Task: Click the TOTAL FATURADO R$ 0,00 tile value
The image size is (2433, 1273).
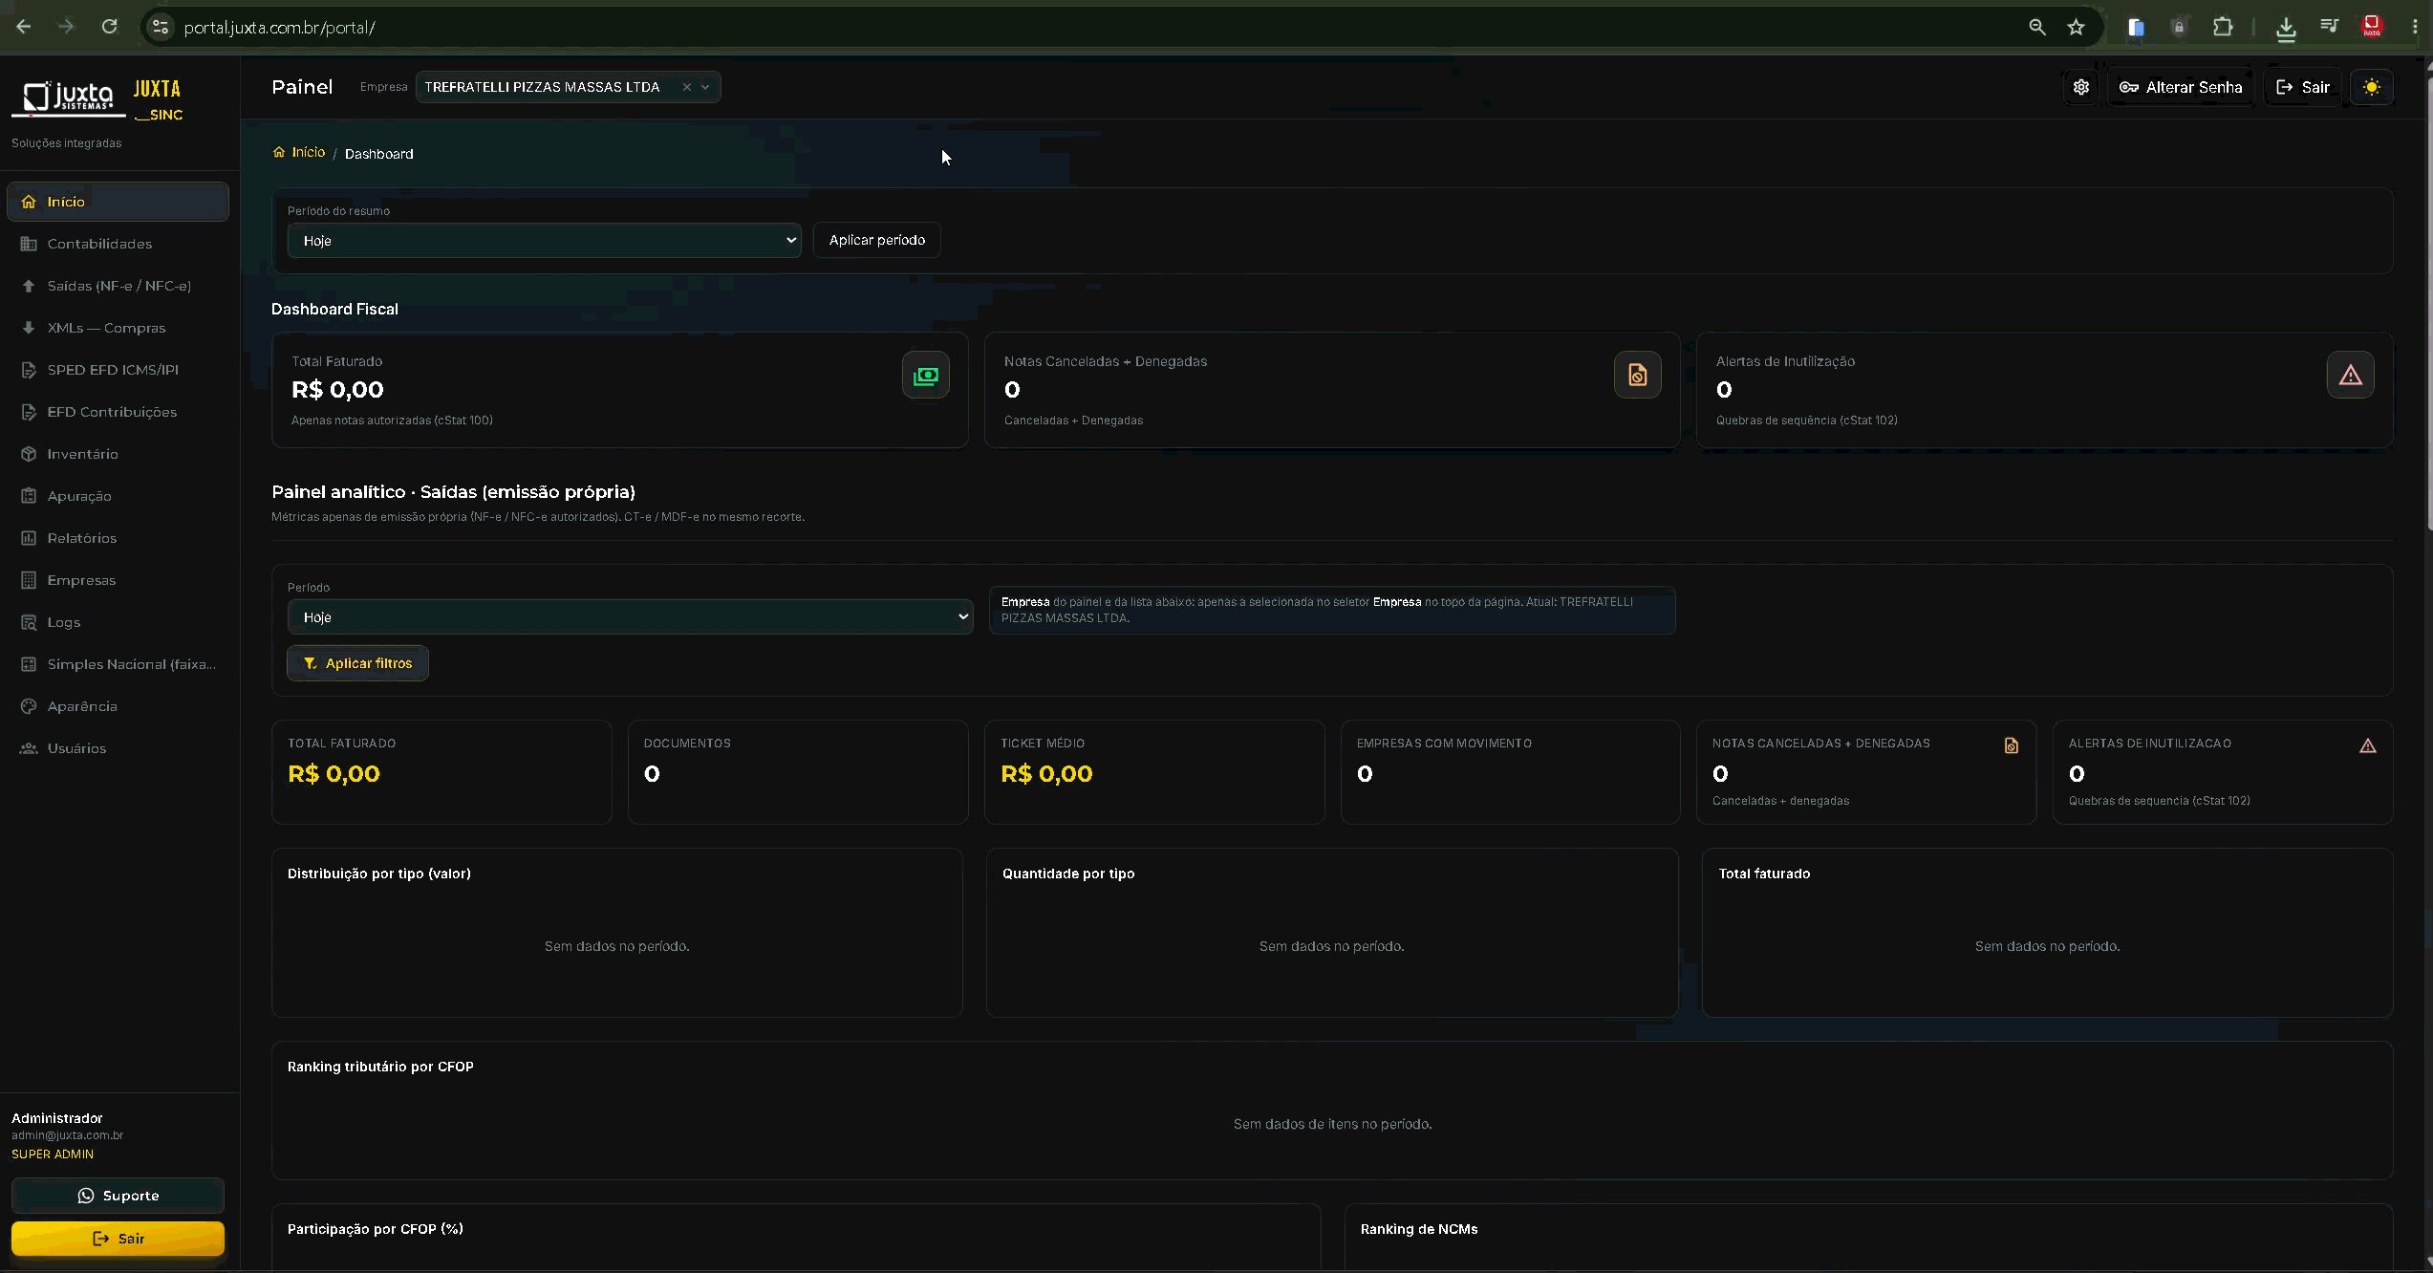Action: (x=334, y=774)
